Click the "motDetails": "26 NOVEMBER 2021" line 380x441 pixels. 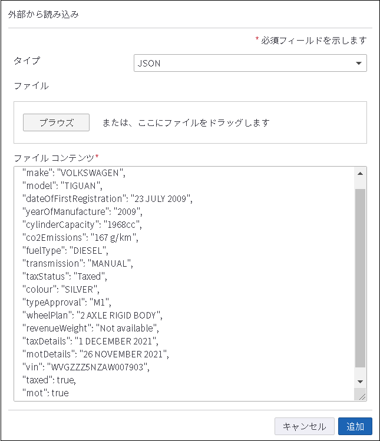pyautogui.click(x=95, y=354)
